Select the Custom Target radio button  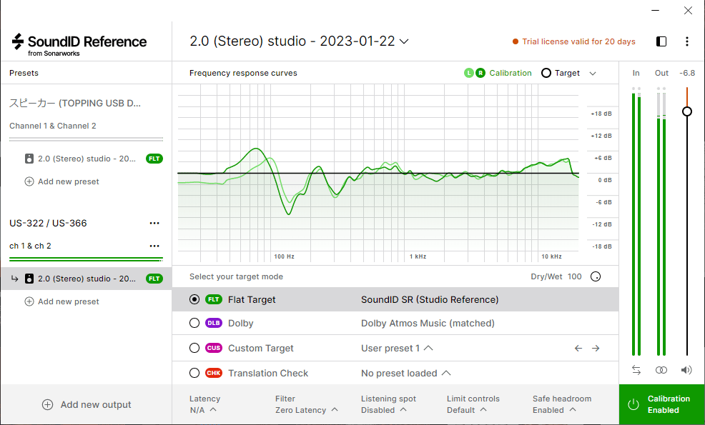click(x=194, y=349)
